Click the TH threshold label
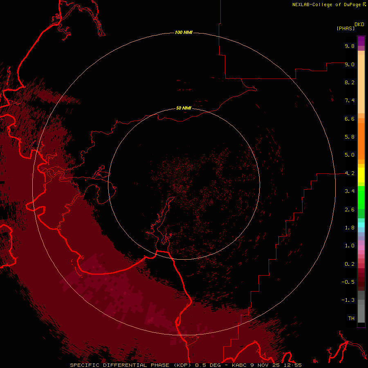Viewport: 368px width, 368px height. [x=351, y=319]
